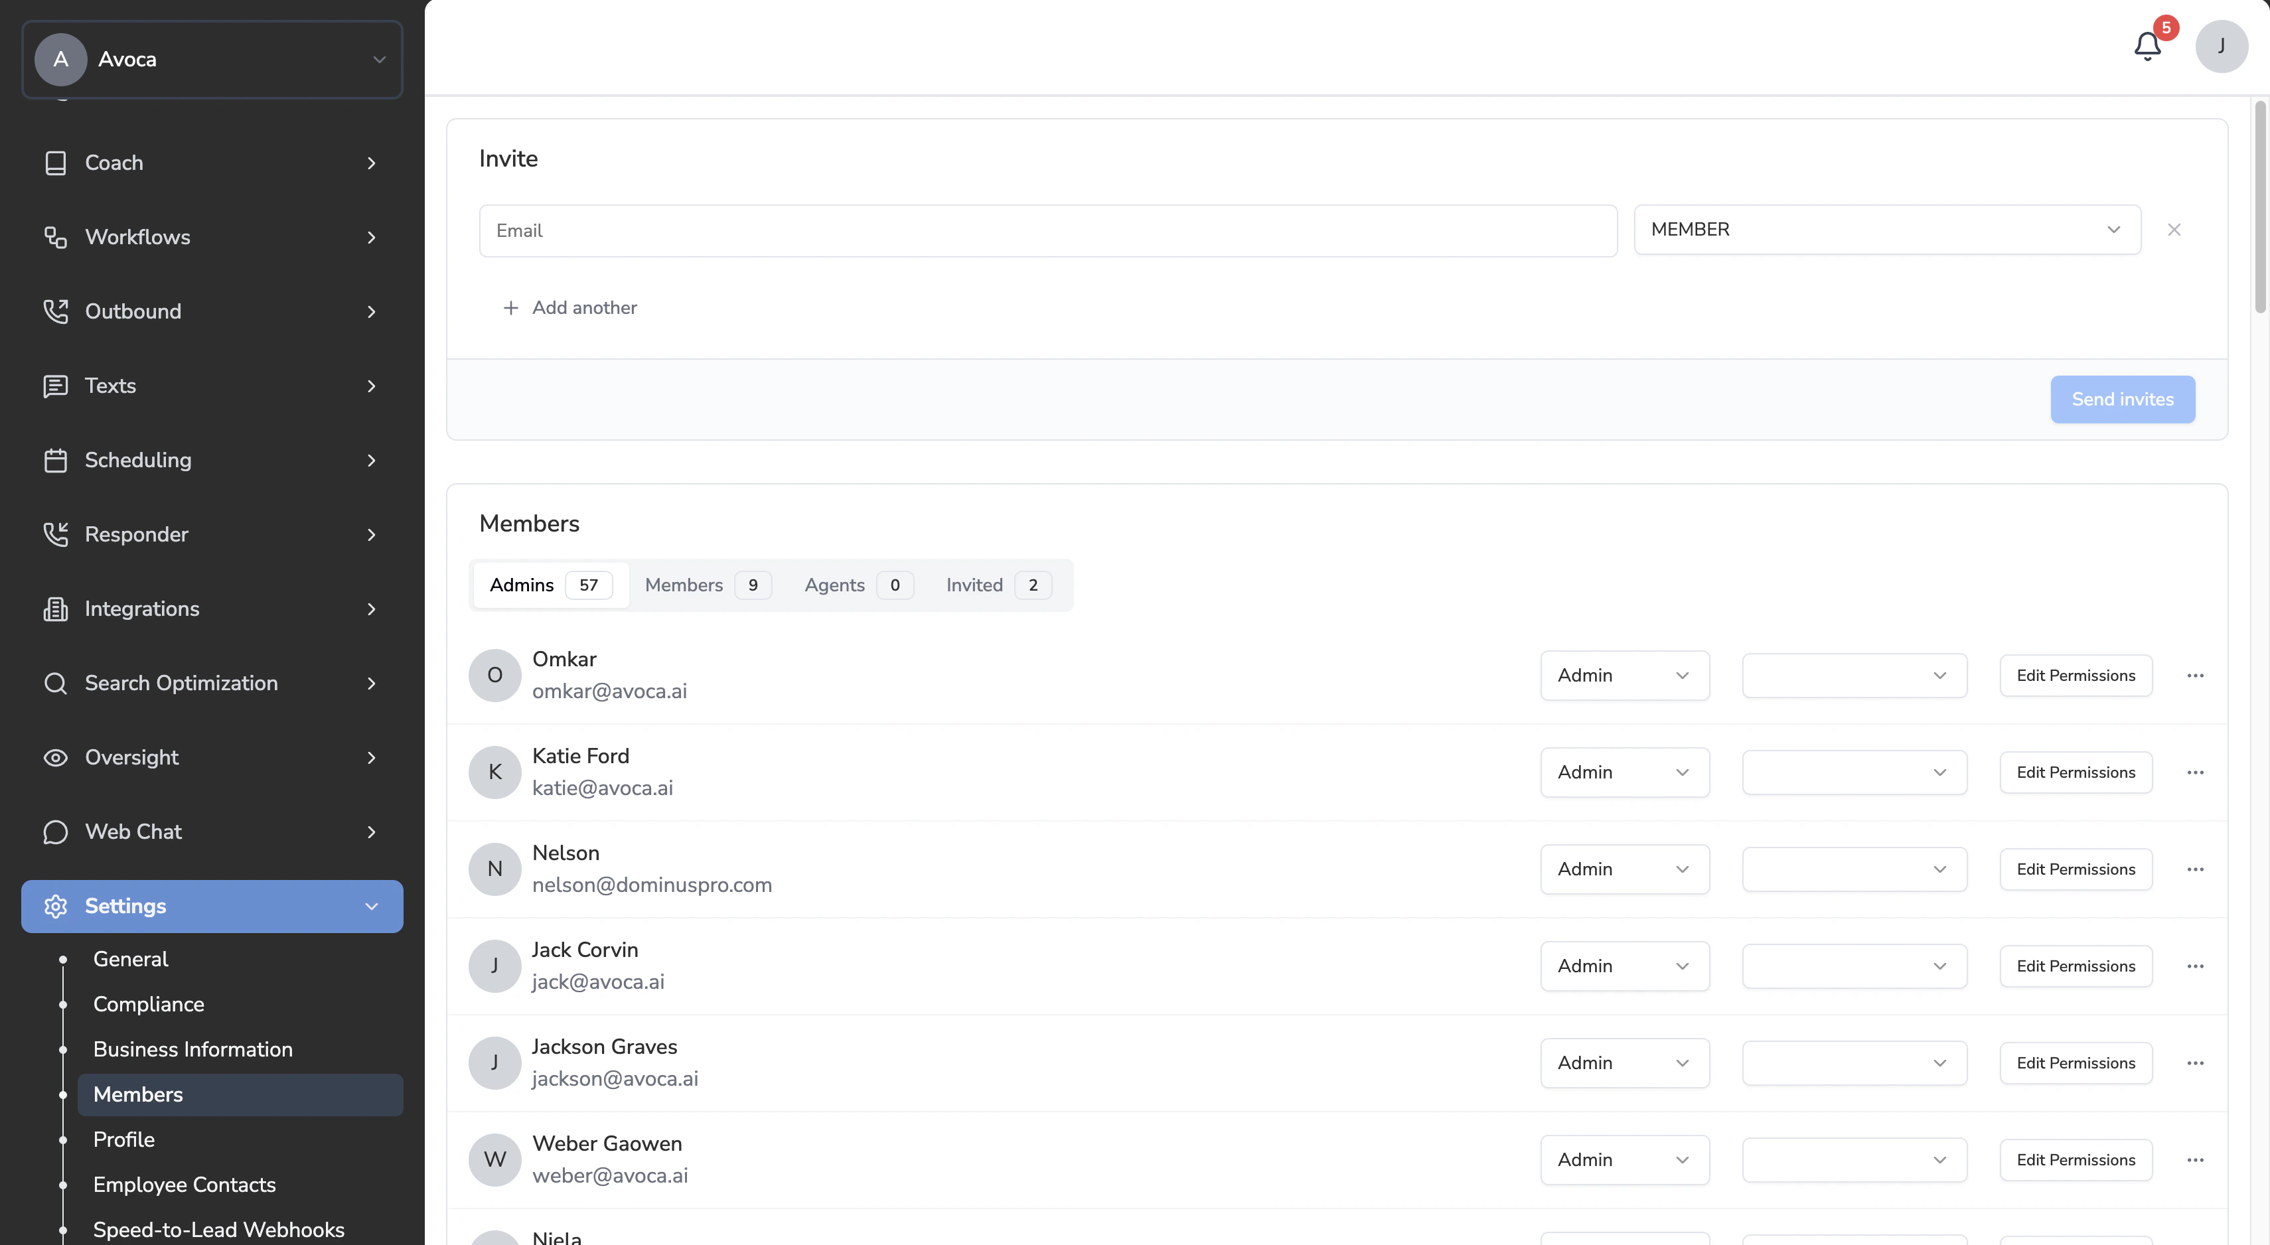Open more options for Omkar row
The image size is (2270, 1245).
pos(2194,676)
